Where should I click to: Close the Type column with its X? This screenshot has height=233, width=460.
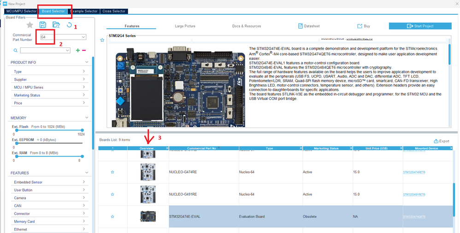click(301, 148)
